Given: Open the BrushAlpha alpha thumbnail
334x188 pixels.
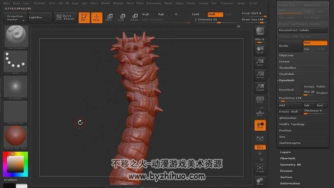Looking at the screenshot, I should (15, 87).
